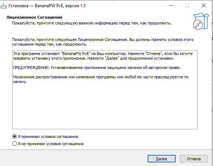Click the "ПРЕДУПРЕЖДЕНИЕ" paragraph in license text

(x=97, y=68)
